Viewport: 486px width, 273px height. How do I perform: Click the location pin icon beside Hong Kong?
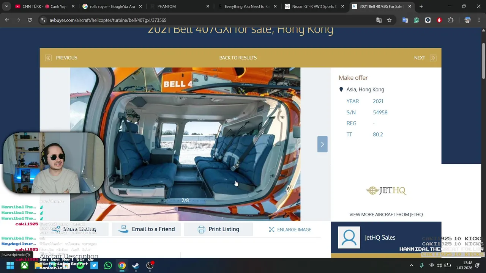tap(341, 89)
